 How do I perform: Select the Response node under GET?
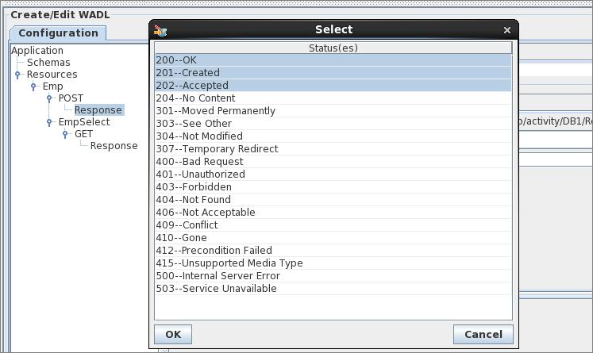[114, 146]
